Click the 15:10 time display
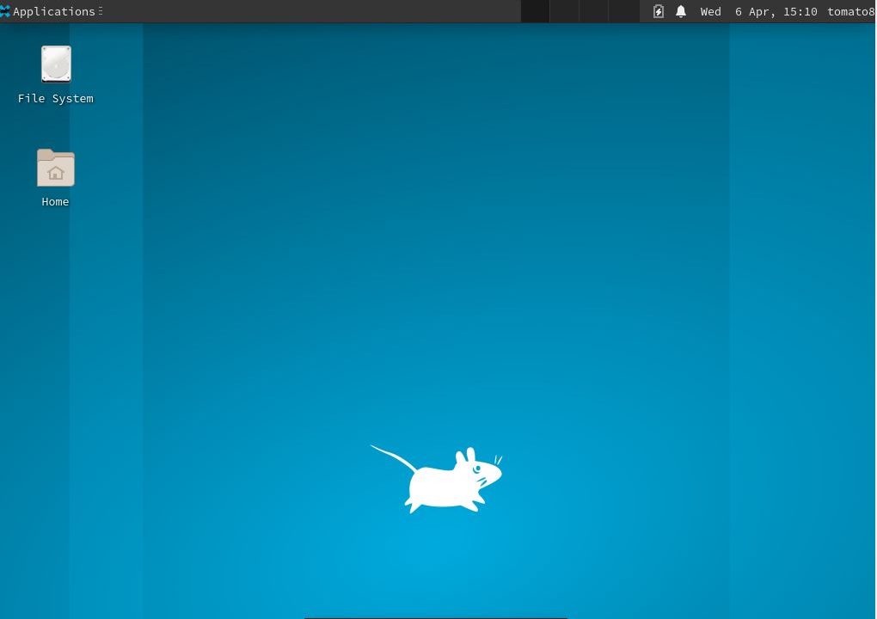The image size is (877, 619). [800, 11]
